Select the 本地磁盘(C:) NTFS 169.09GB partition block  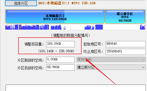point(55,17)
